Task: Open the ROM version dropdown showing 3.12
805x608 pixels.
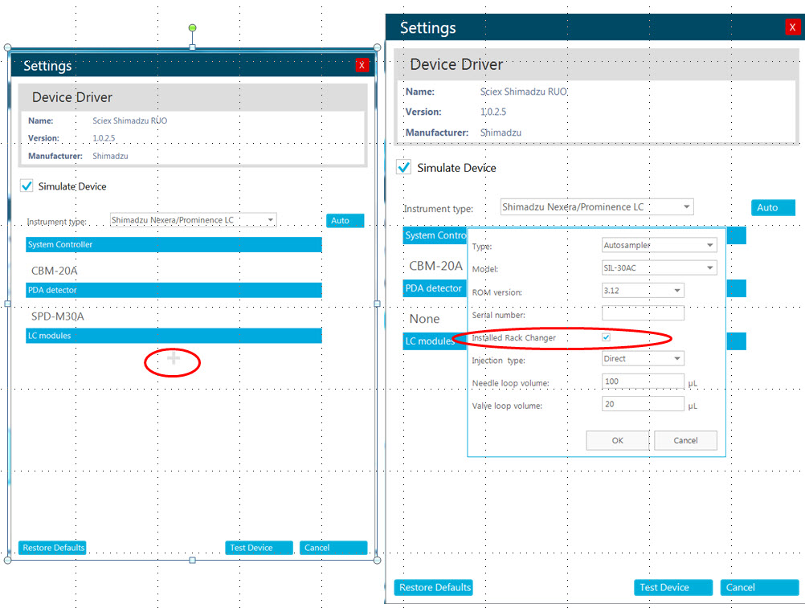Action: pos(643,291)
